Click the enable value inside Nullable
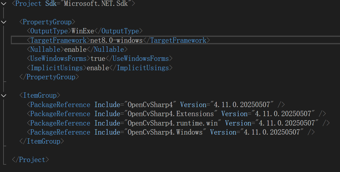340x172 pixels. (x=75, y=49)
